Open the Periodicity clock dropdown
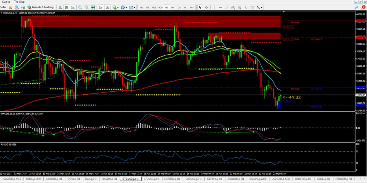 click(x=126, y=7)
